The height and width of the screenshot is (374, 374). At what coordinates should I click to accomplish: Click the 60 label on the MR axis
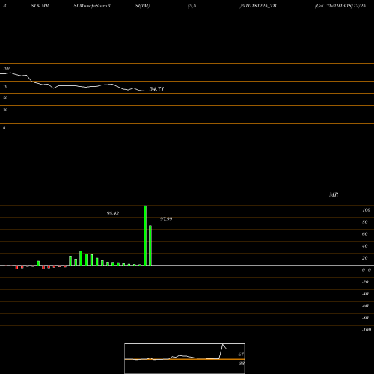tap(365, 234)
